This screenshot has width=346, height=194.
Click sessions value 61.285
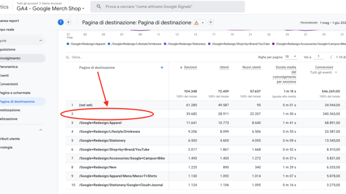(192, 105)
